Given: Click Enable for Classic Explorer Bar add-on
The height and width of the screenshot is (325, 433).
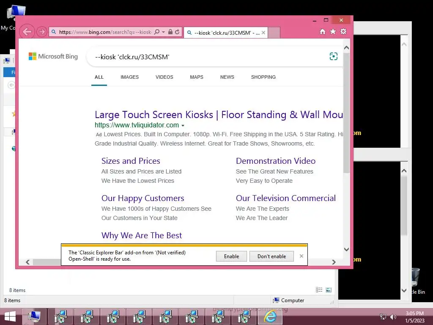Looking at the screenshot, I should 231,256.
